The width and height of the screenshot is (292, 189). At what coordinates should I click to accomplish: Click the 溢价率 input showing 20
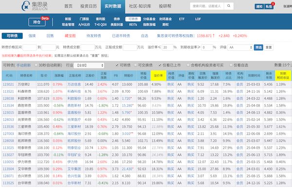click(x=168, y=47)
